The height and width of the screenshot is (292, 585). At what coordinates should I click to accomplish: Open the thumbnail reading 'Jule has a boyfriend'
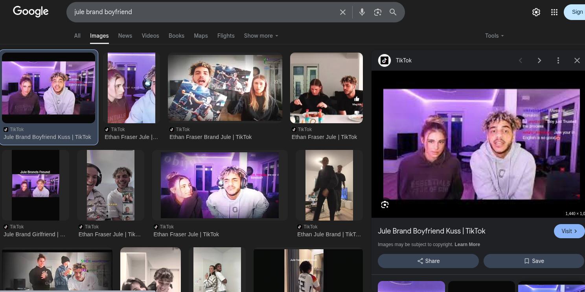click(308, 270)
